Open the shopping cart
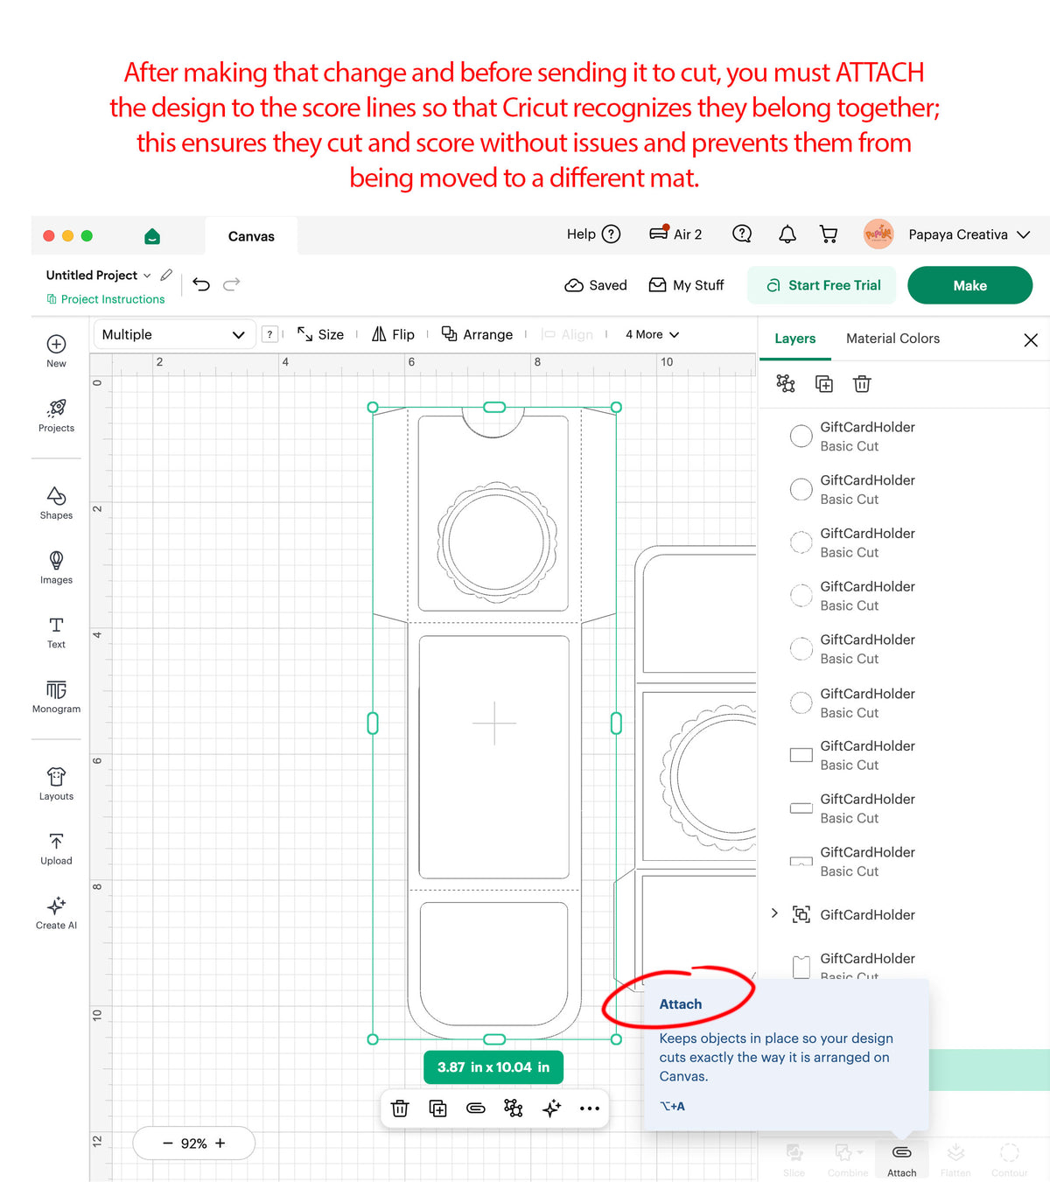 click(x=828, y=234)
